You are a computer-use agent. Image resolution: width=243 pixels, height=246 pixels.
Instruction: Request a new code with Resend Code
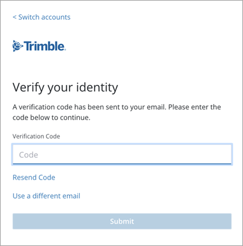pyautogui.click(x=34, y=178)
